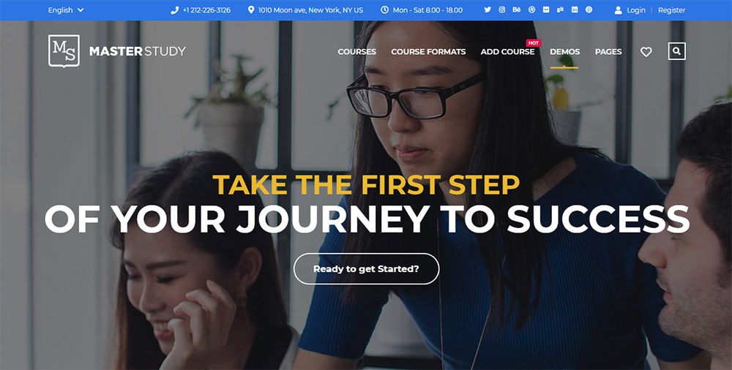Open the Dribbble social icon
Screen dimensions: 732x370
tap(531, 10)
